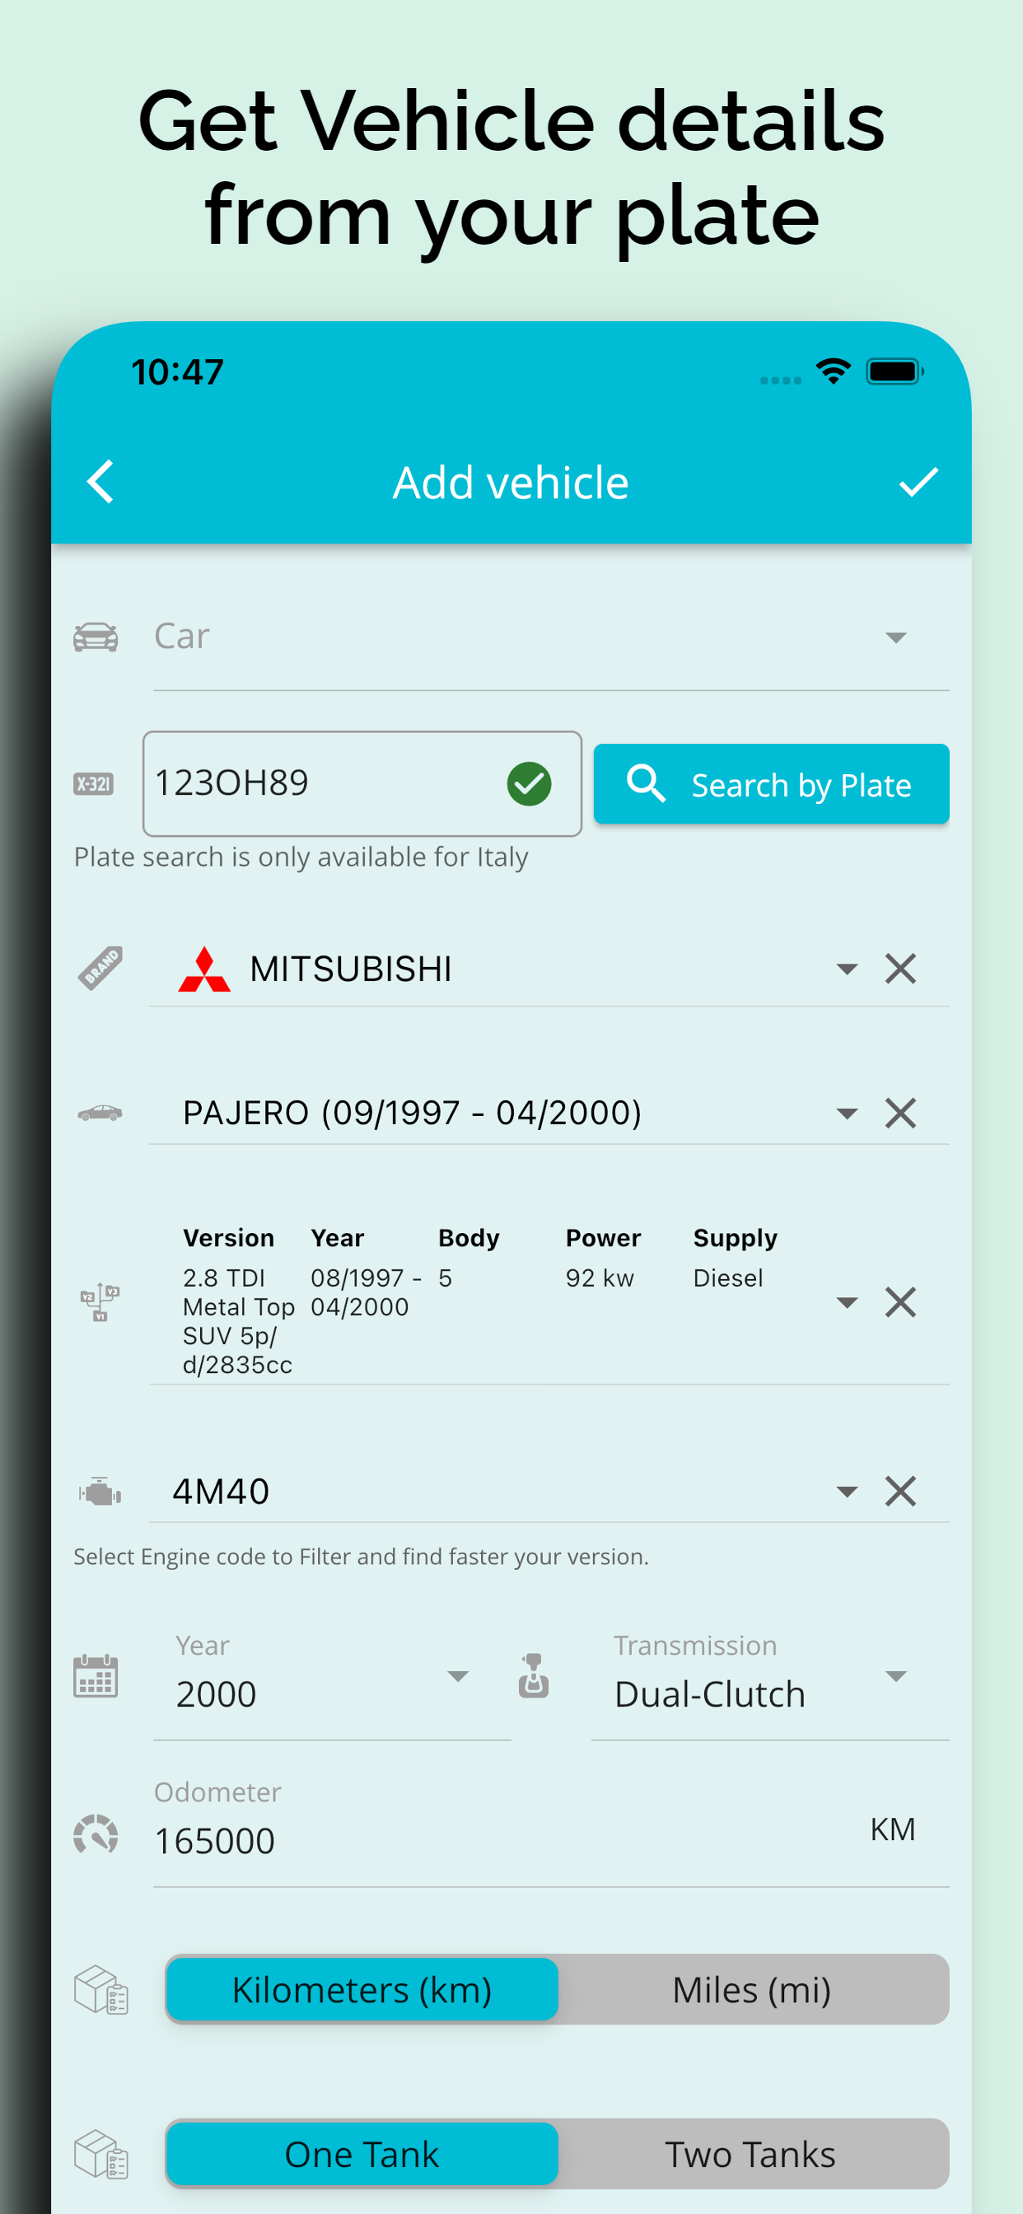Tap the 92 kw power value
This screenshot has width=1023, height=2214.
(x=600, y=1278)
